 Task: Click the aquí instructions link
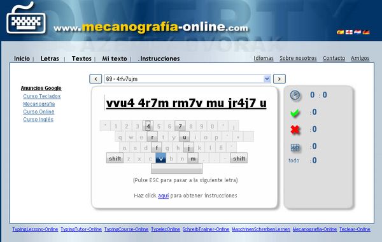pos(163,196)
